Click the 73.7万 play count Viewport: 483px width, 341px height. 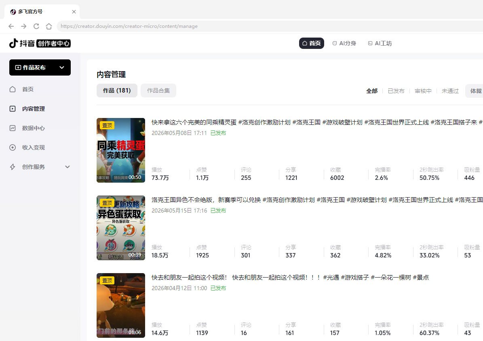[160, 178]
